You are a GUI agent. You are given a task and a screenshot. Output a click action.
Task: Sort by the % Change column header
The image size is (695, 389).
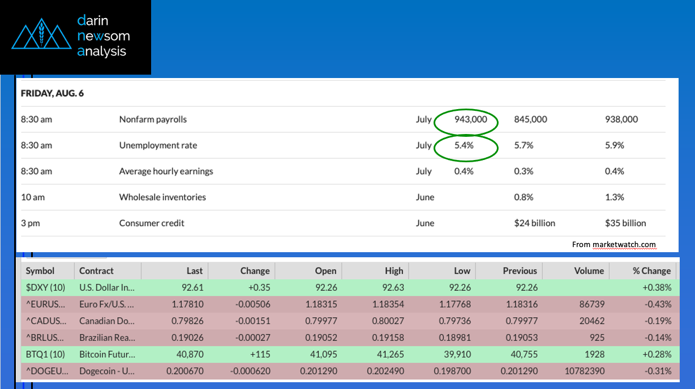tap(651, 271)
